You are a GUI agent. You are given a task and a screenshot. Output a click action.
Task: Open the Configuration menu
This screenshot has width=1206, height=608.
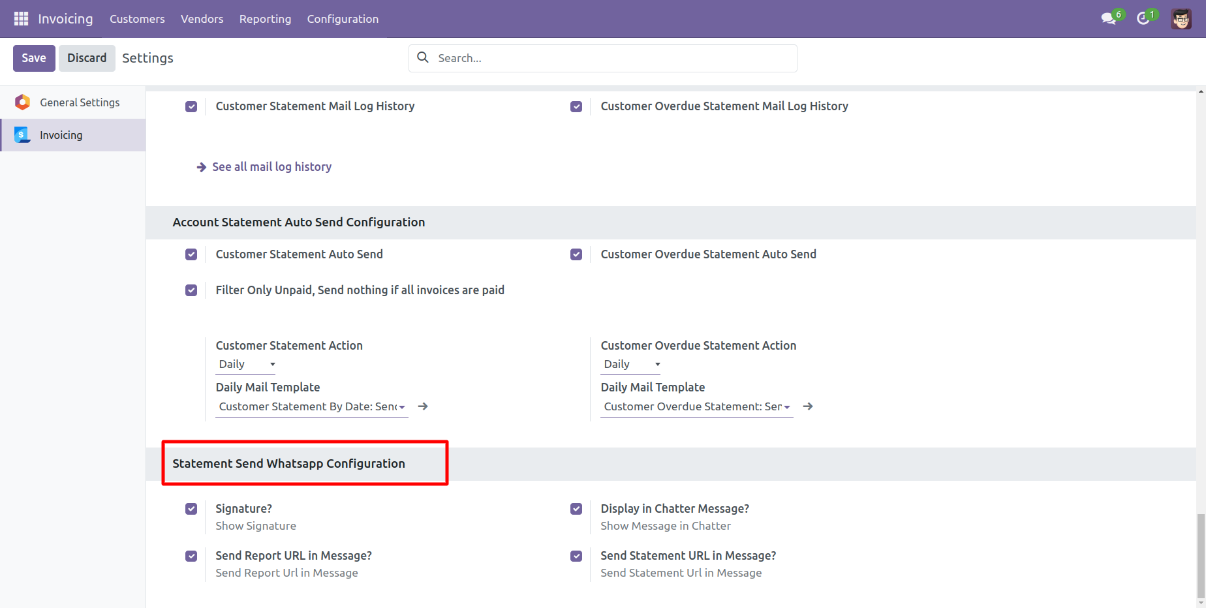pyautogui.click(x=343, y=19)
